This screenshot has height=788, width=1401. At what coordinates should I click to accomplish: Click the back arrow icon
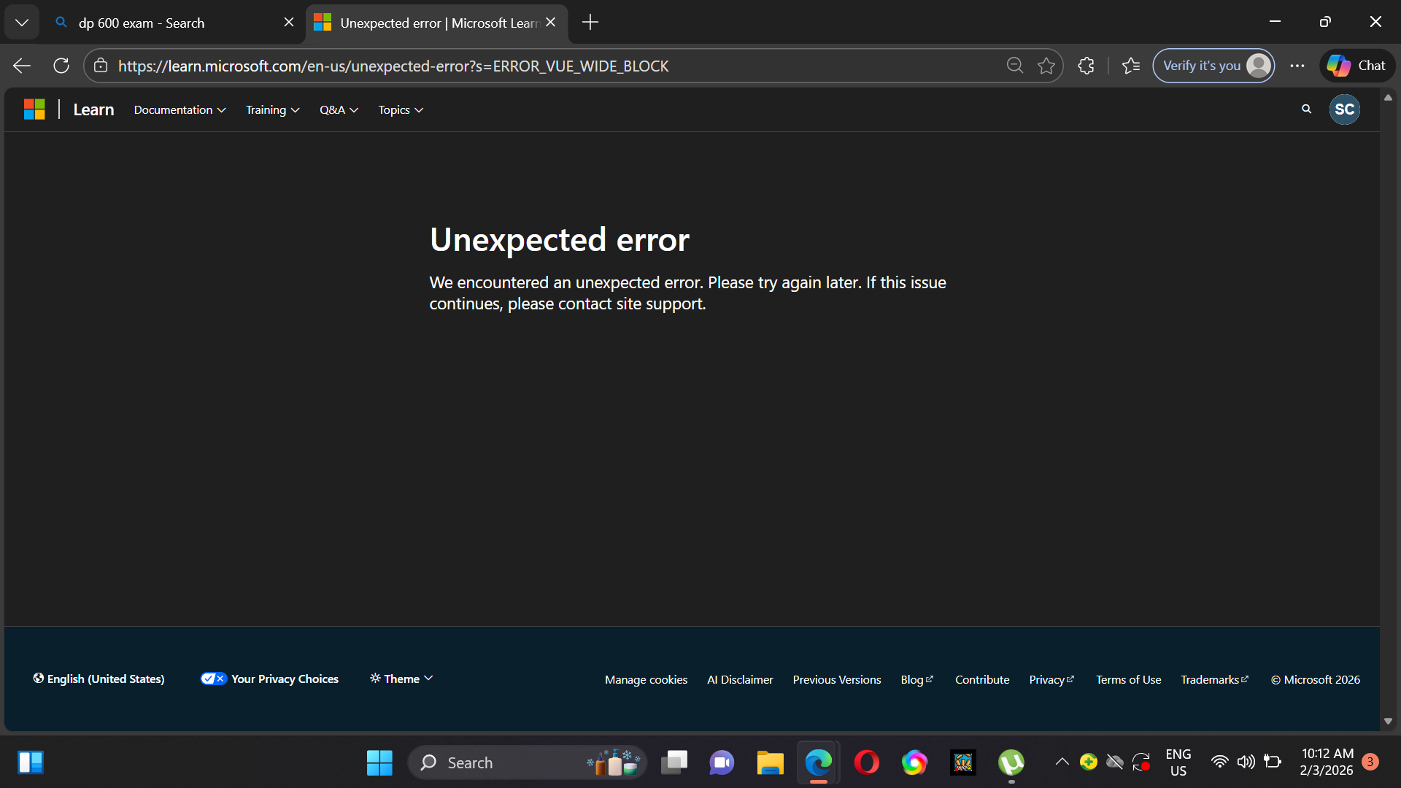click(22, 66)
